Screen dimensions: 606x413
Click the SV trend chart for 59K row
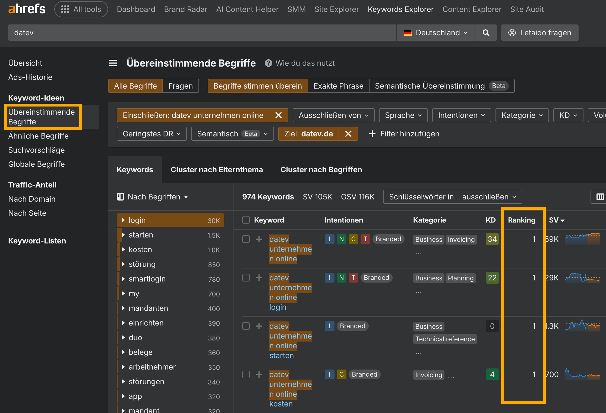pyautogui.click(x=582, y=239)
